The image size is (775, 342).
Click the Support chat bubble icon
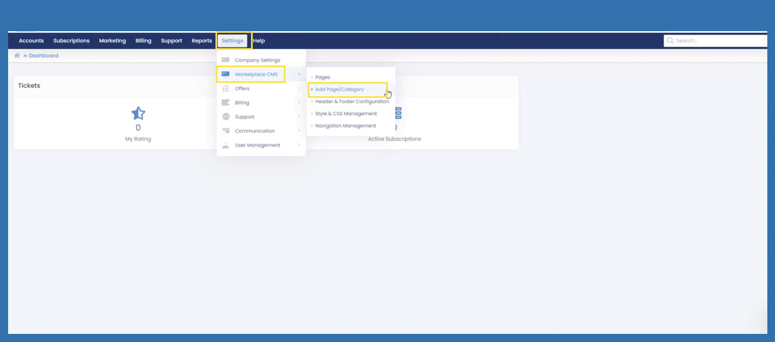tap(226, 117)
